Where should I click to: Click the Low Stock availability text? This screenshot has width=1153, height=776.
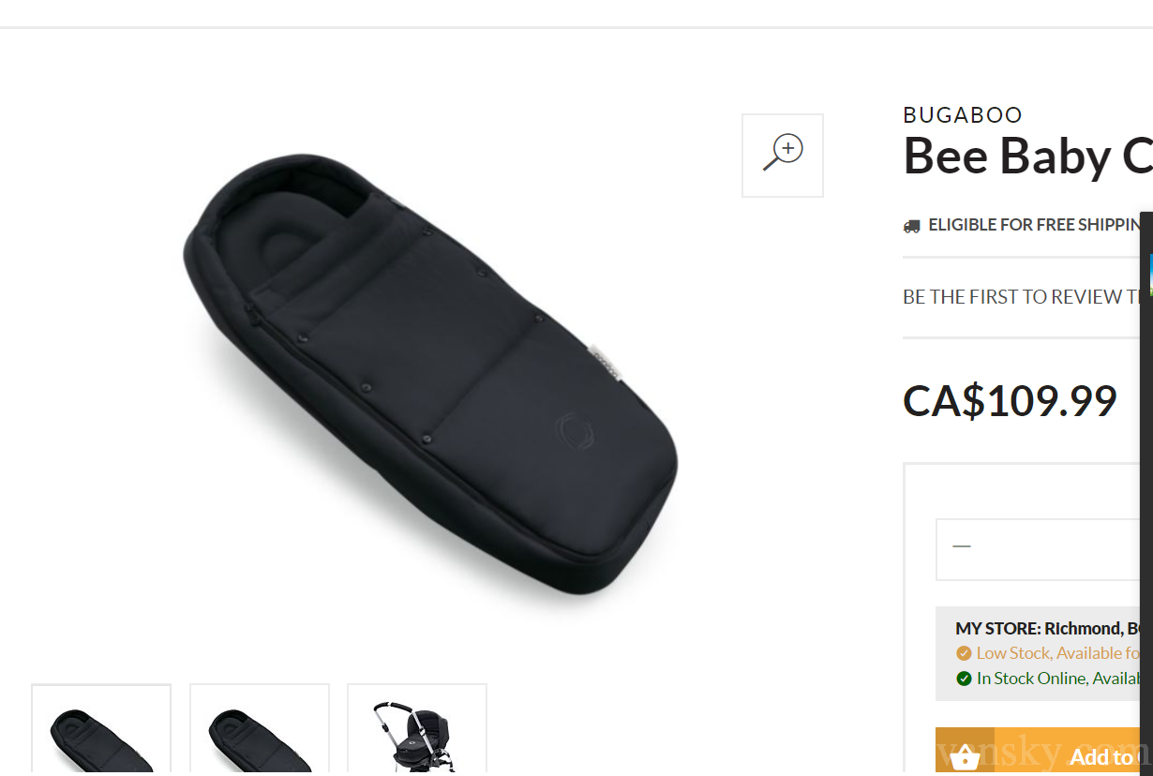(x=1058, y=653)
